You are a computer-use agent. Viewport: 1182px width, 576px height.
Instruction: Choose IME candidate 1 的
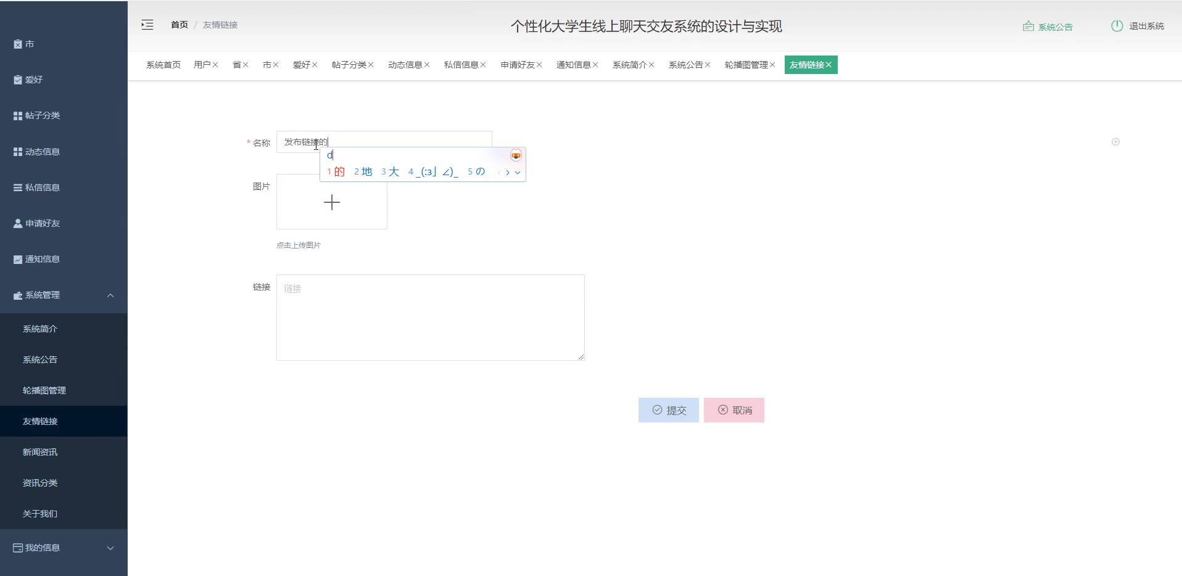click(x=336, y=172)
